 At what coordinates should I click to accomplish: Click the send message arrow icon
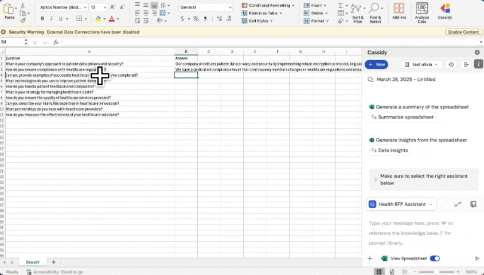[x=477, y=258]
